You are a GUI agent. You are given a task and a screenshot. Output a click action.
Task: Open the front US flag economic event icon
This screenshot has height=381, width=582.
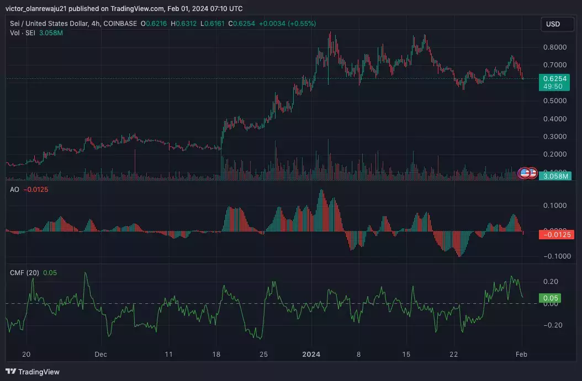[525, 173]
